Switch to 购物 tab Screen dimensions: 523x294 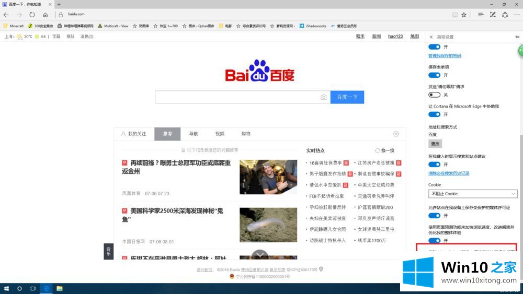[x=246, y=134]
